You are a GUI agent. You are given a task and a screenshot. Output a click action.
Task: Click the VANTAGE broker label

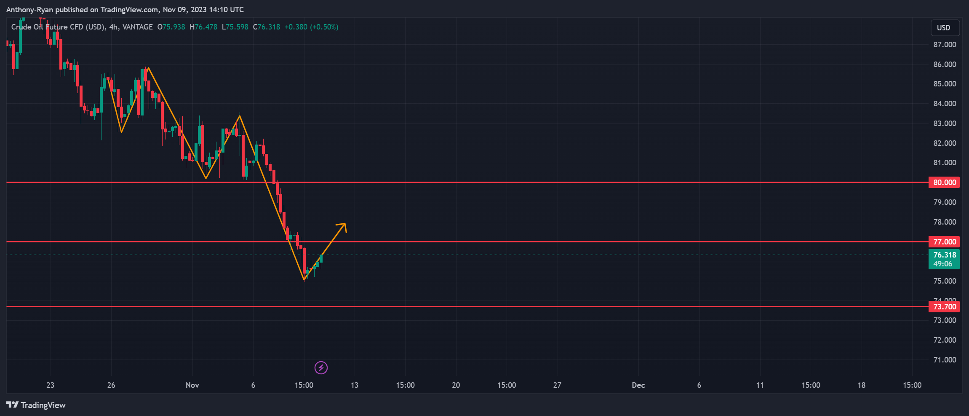[x=138, y=27]
